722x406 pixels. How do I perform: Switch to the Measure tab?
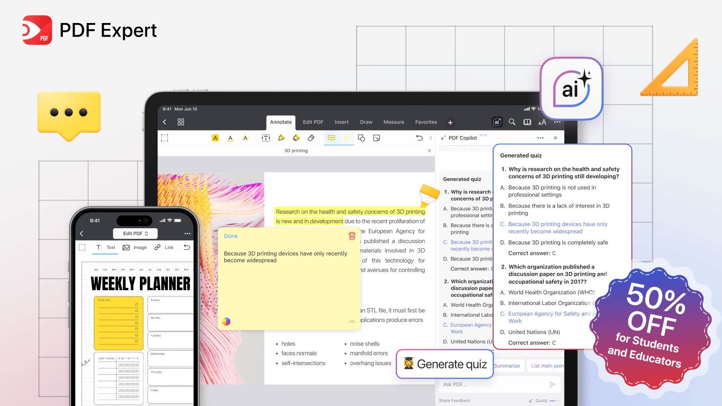[x=393, y=122]
